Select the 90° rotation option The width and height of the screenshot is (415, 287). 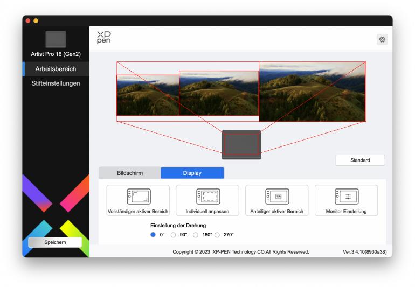[x=173, y=235]
